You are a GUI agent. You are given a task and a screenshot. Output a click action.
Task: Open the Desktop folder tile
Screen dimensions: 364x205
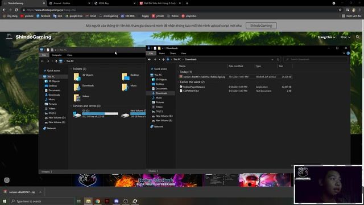pyautogui.click(x=131, y=76)
